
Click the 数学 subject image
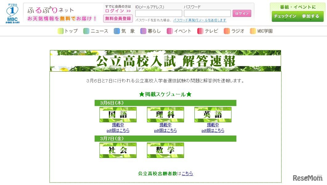[166, 150]
